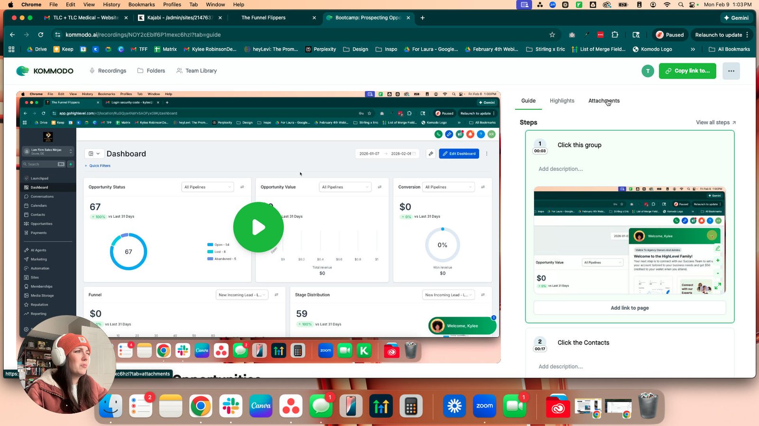Click the Relaunch to update button

(721, 35)
